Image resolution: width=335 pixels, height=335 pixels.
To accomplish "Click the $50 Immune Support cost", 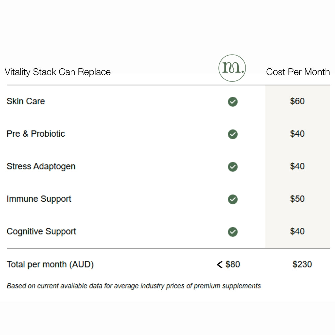I will pyautogui.click(x=297, y=199).
